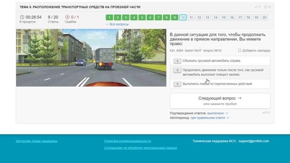Open 'Соглашение на обработку персональных данных' link
This screenshot has height=163, width=290.
pos(140,148)
